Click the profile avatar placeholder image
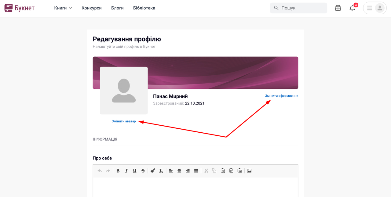391x197 pixels. 124,91
